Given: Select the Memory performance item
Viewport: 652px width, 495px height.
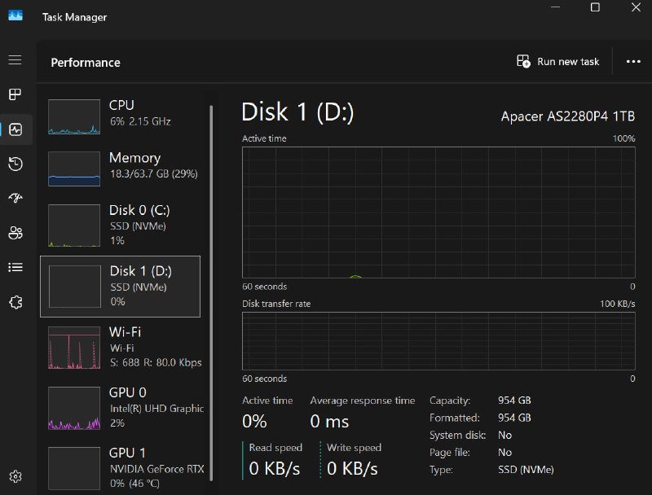Looking at the screenshot, I should 121,167.
